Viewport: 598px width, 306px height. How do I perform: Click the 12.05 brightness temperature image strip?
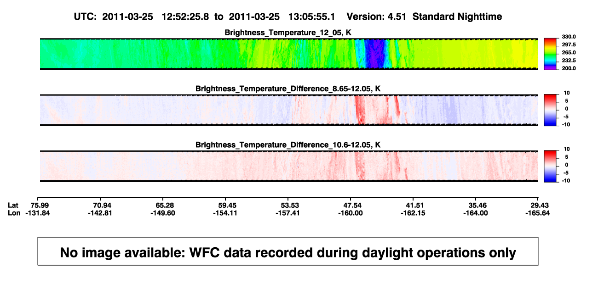click(x=289, y=54)
